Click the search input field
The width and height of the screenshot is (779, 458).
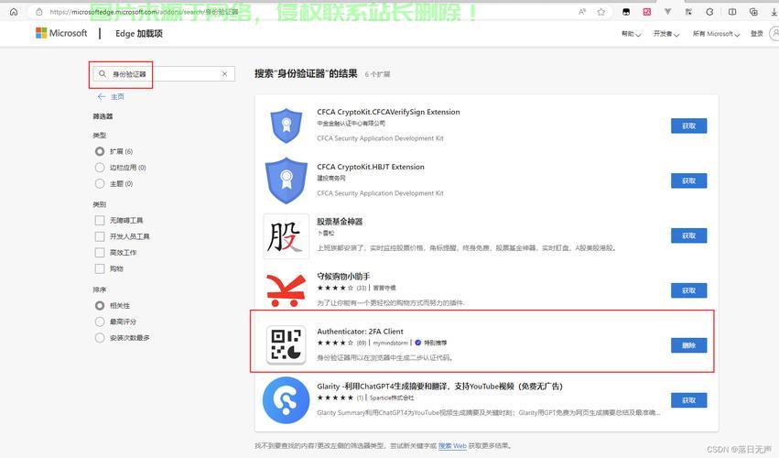164,73
